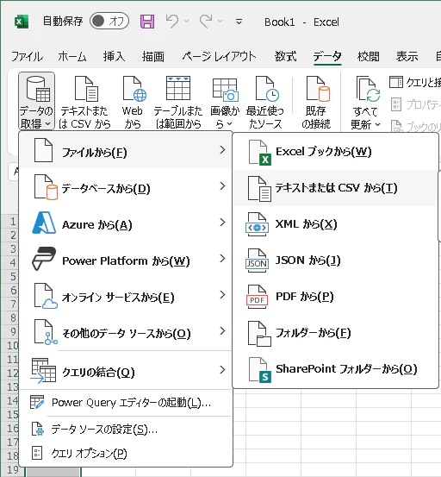Click the Save floppy disk icon

147,22
